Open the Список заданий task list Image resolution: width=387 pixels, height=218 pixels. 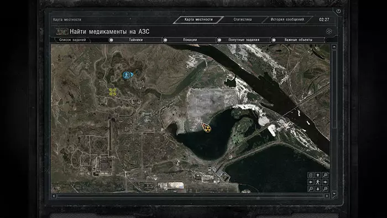click(x=72, y=40)
